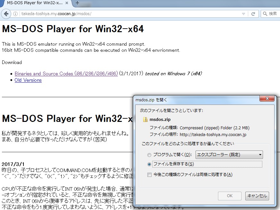Click the top 'MS-DOS Player for Win32-x64' heading
Screen dimensions: 280x210
pos(73,29)
